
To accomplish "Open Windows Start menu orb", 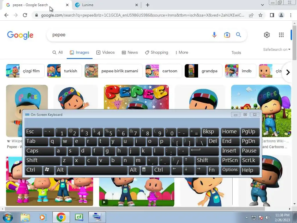I will [x=8, y=217].
